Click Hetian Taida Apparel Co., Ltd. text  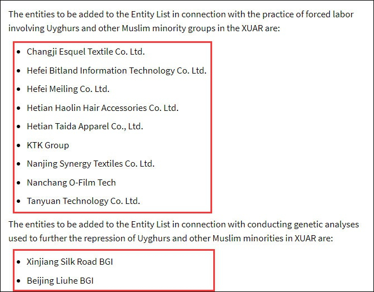[85, 126]
